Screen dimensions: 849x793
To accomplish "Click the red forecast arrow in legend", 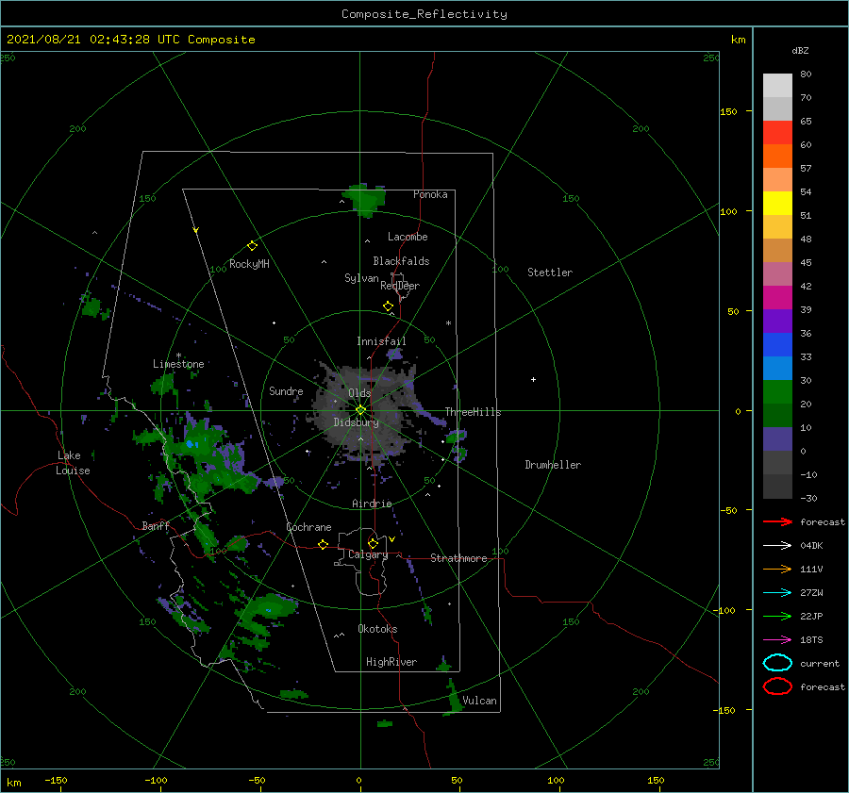I will pyautogui.click(x=777, y=521).
